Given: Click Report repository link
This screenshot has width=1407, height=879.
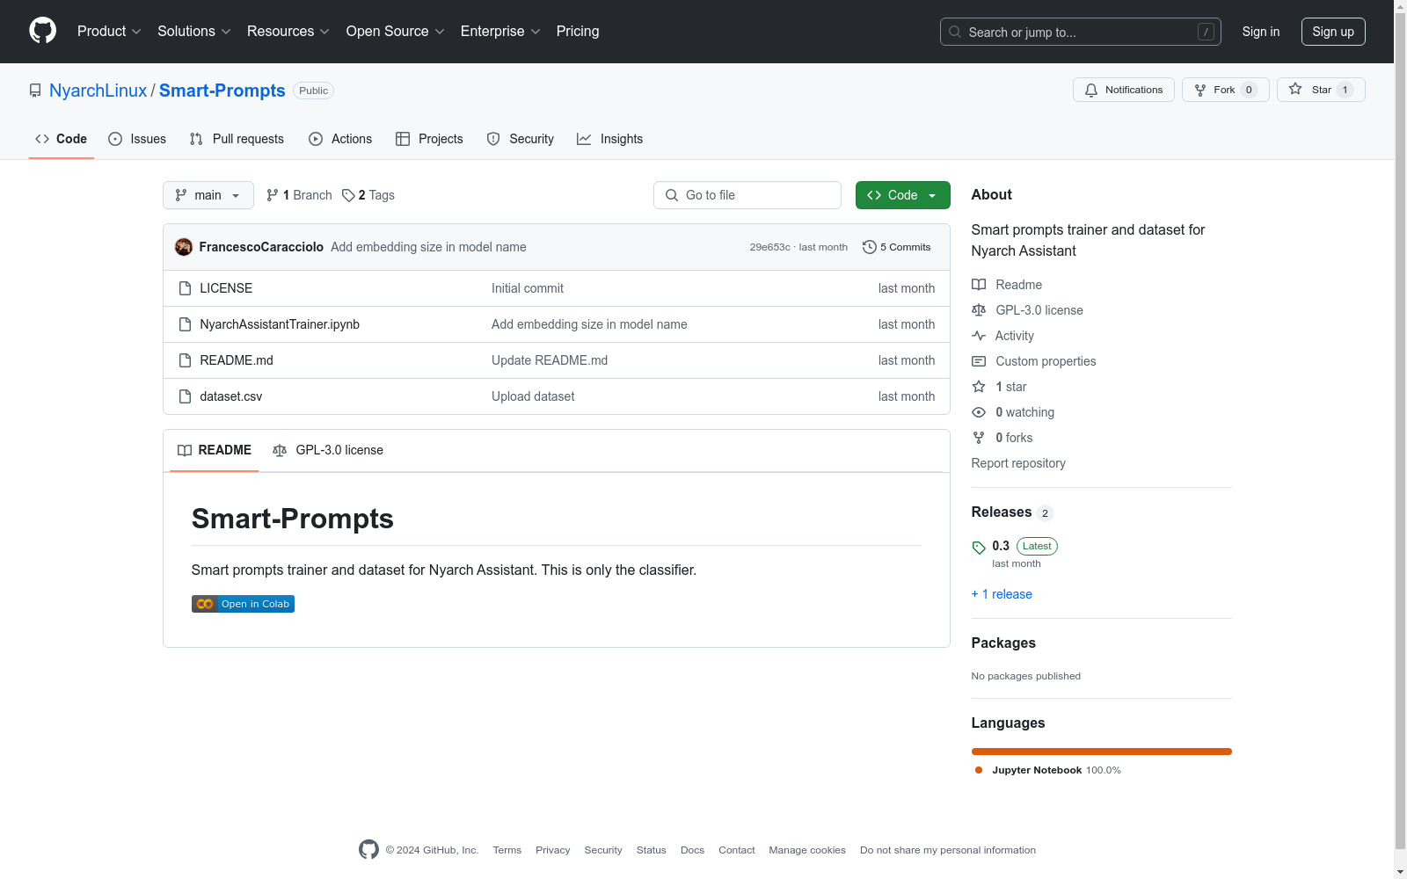Looking at the screenshot, I should pyautogui.click(x=1018, y=463).
